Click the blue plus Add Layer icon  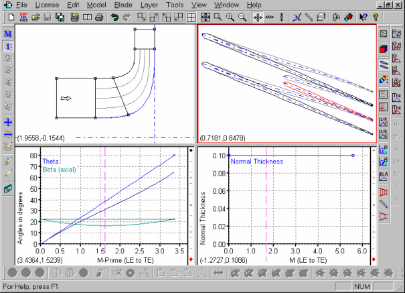tap(7, 123)
